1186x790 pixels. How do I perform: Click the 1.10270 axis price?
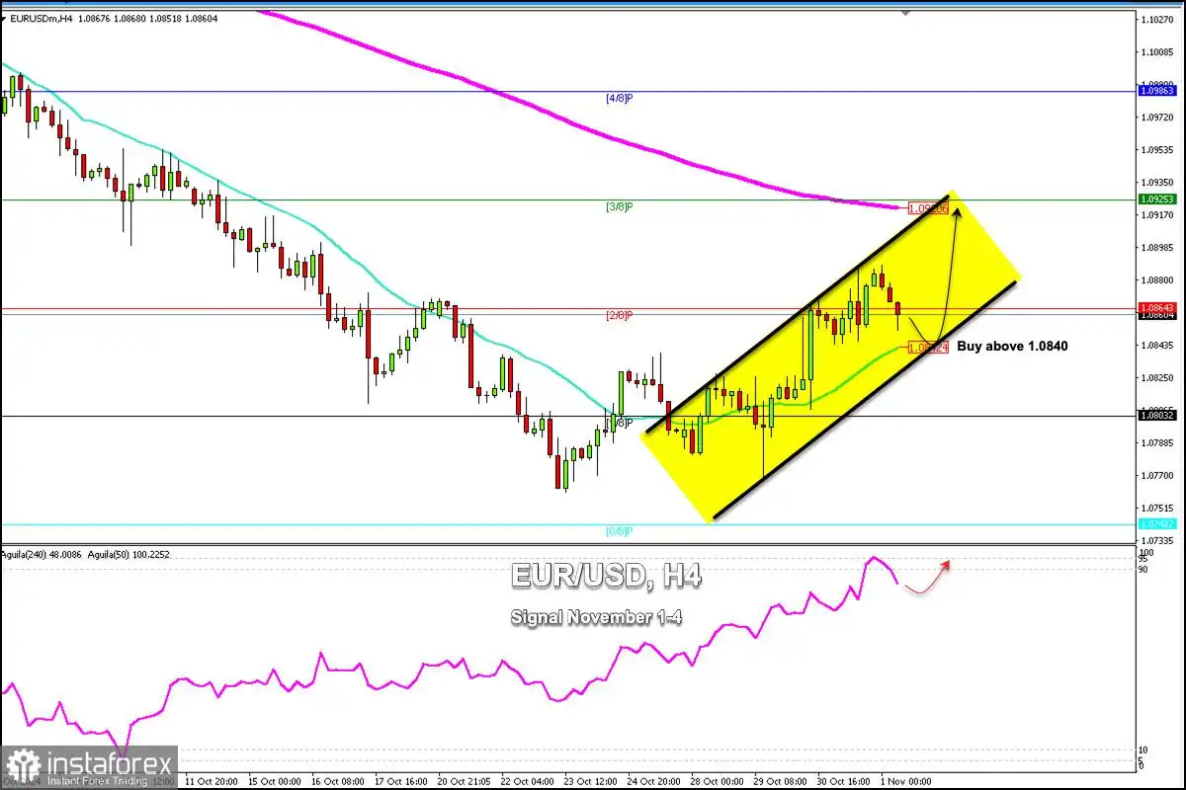point(1157,20)
